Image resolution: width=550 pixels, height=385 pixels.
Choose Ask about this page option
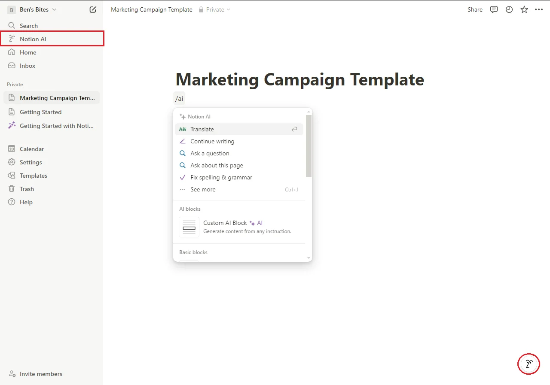pyautogui.click(x=239, y=165)
